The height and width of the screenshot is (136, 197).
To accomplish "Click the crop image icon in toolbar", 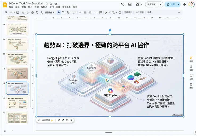I will (x=114, y=12).
